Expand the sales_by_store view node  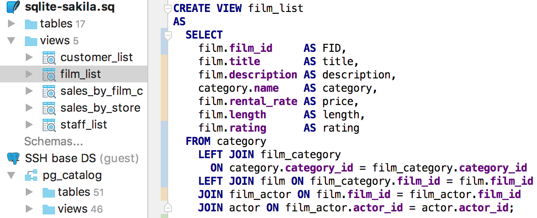[29, 108]
